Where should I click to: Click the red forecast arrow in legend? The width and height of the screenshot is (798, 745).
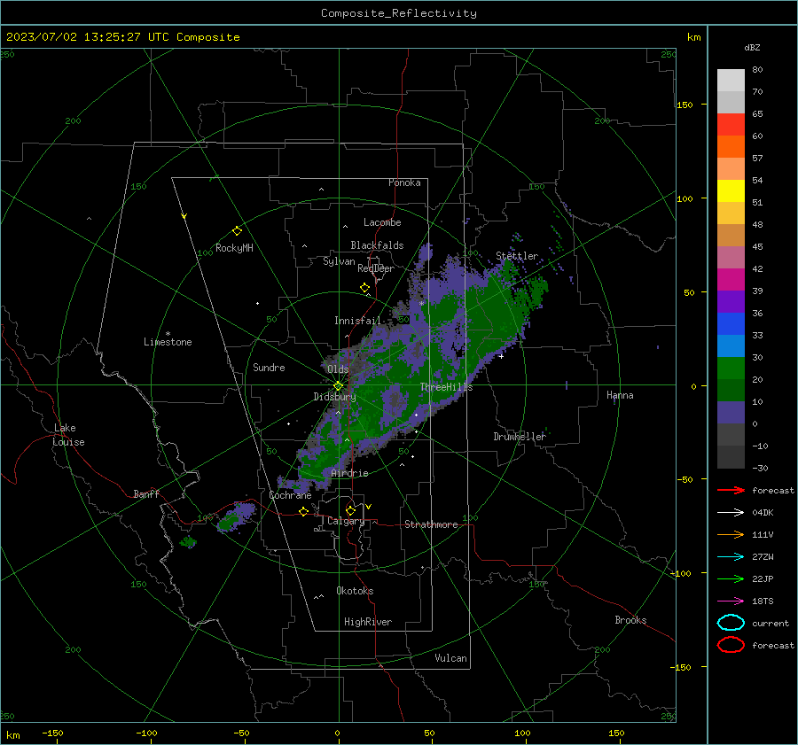pyautogui.click(x=731, y=490)
